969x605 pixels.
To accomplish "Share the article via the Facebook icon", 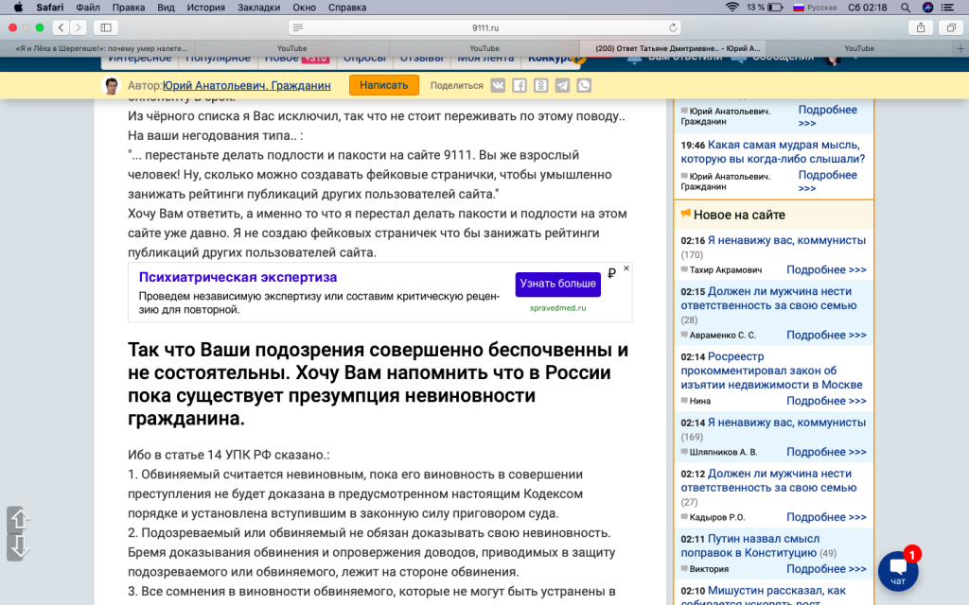I will (x=520, y=85).
